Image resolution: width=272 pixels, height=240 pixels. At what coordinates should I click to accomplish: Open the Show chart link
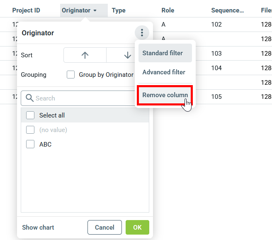click(x=38, y=228)
